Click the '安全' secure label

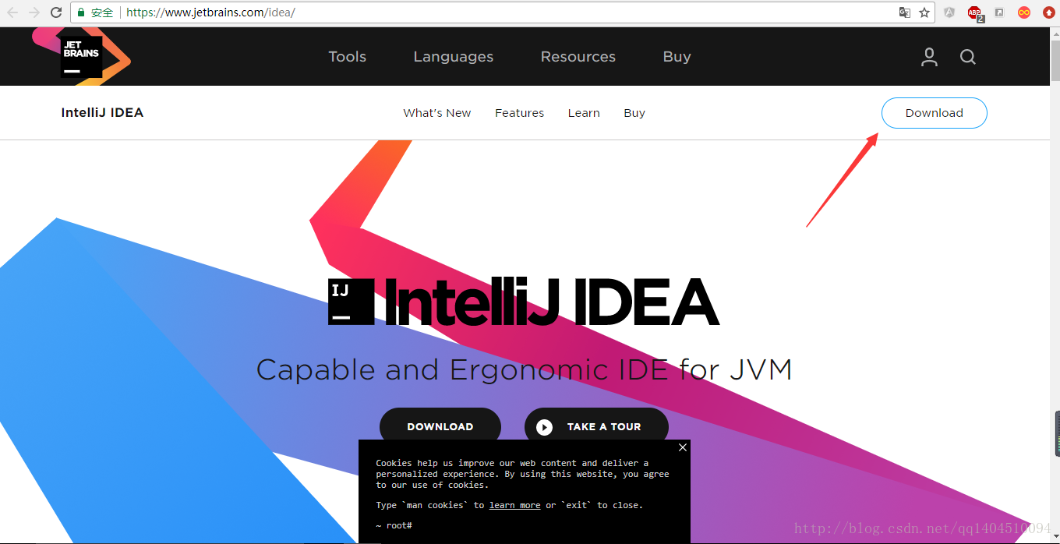point(102,12)
